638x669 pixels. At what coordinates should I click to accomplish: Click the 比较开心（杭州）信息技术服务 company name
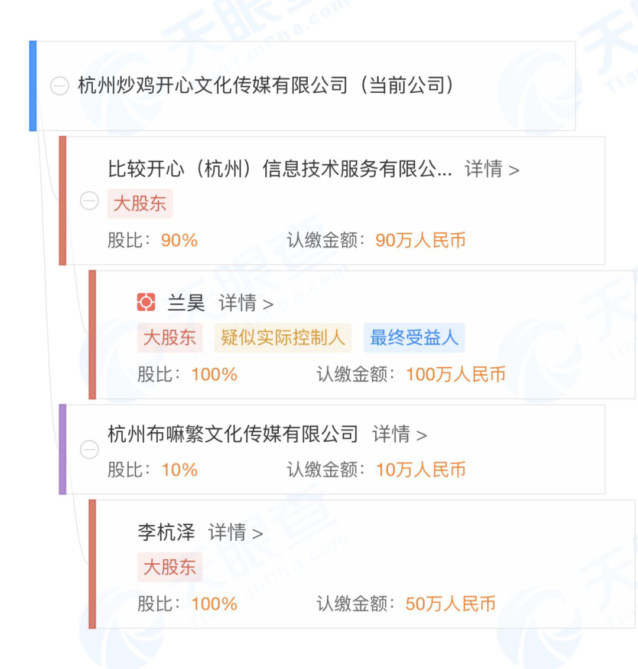click(x=279, y=169)
